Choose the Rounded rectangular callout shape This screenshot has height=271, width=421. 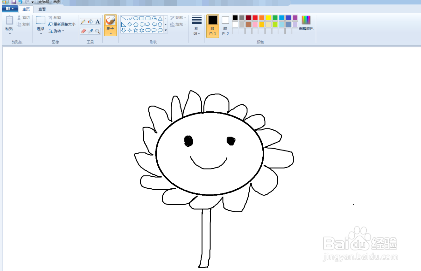148,30
